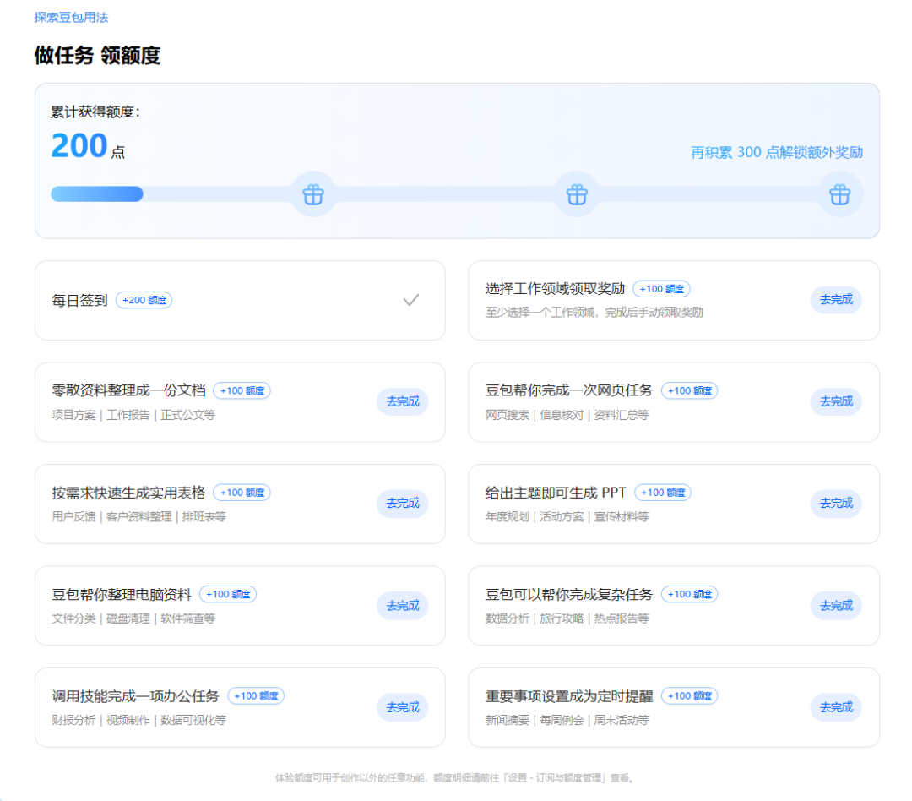Click +100 额度 badge on 按需求快速生成实用表格
Viewport: 912px width, 801px height.
[x=242, y=493]
